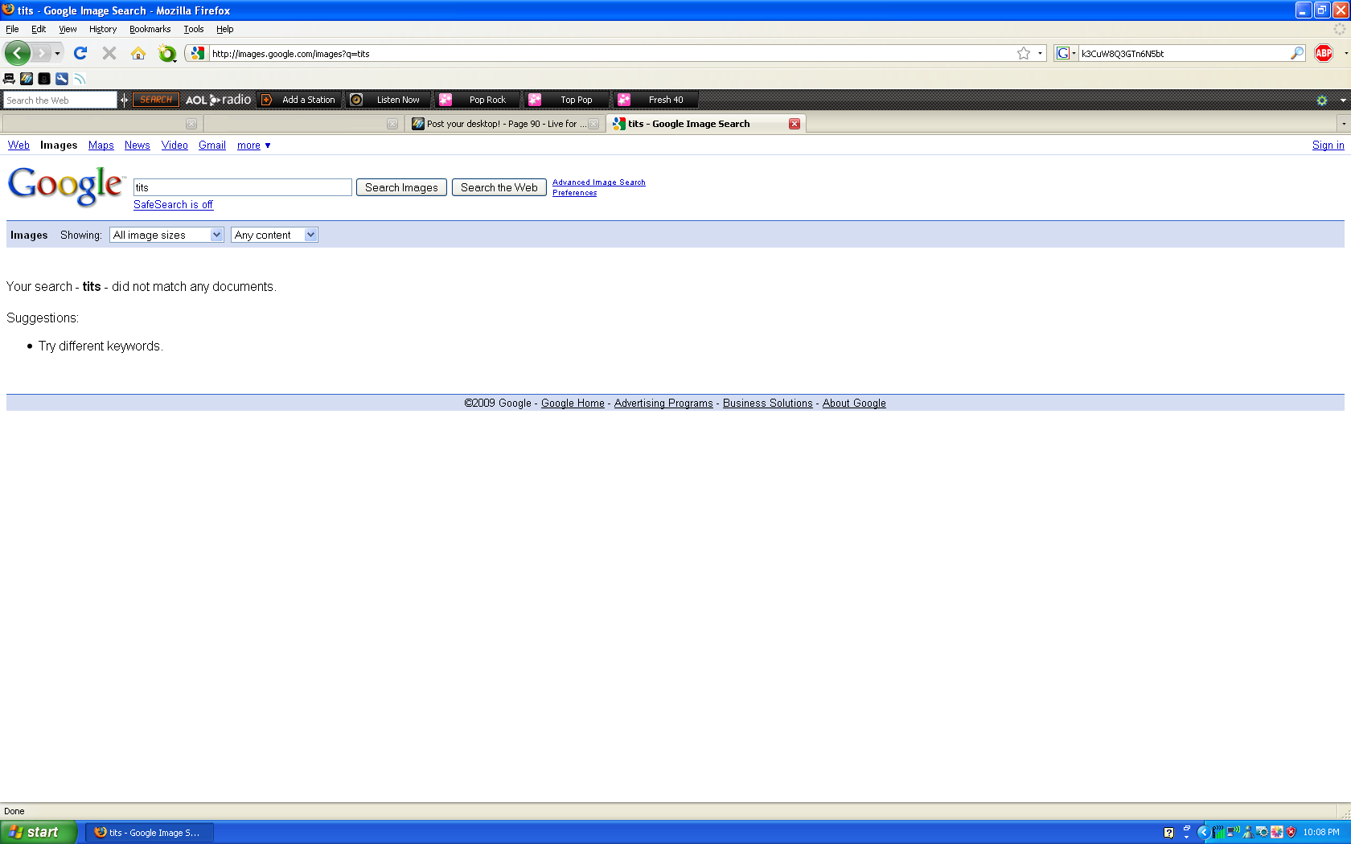Click the black square bookmark icon
Image resolution: width=1351 pixels, height=844 pixels.
tap(44, 79)
